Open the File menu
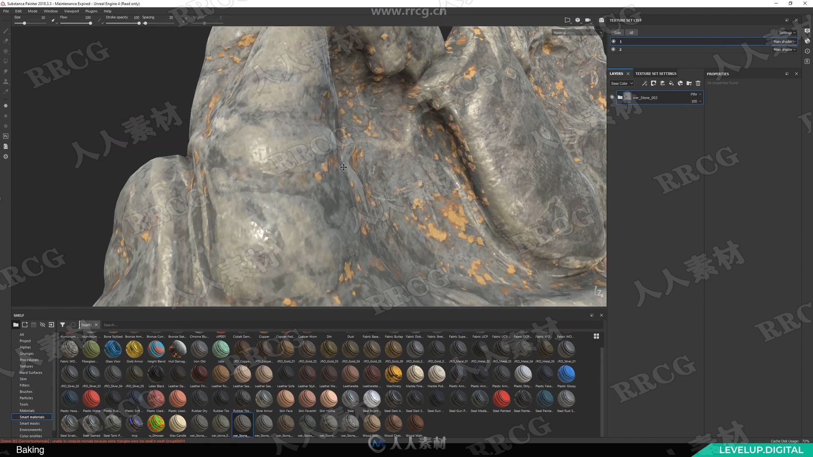Viewport: 813px width, 457px height. coord(6,11)
